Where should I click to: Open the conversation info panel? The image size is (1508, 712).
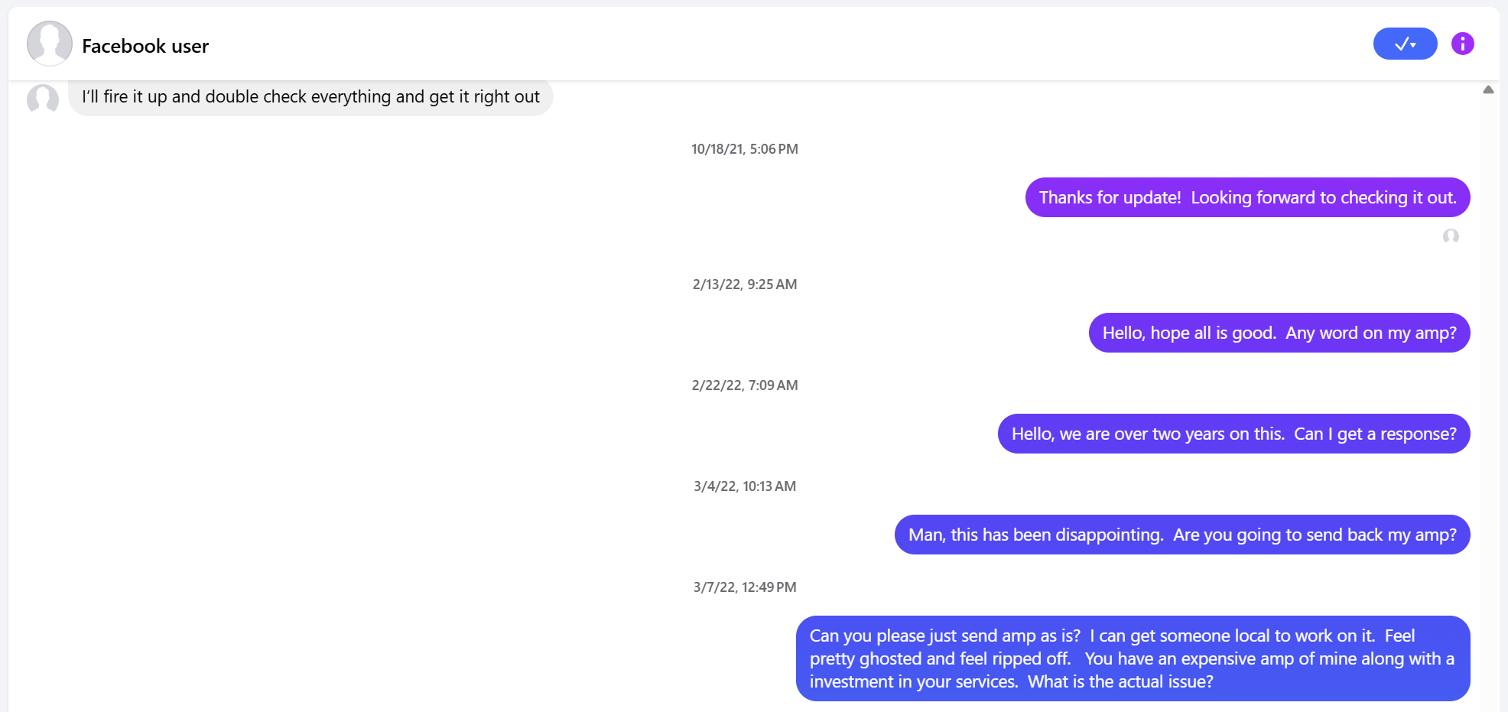pyautogui.click(x=1461, y=44)
